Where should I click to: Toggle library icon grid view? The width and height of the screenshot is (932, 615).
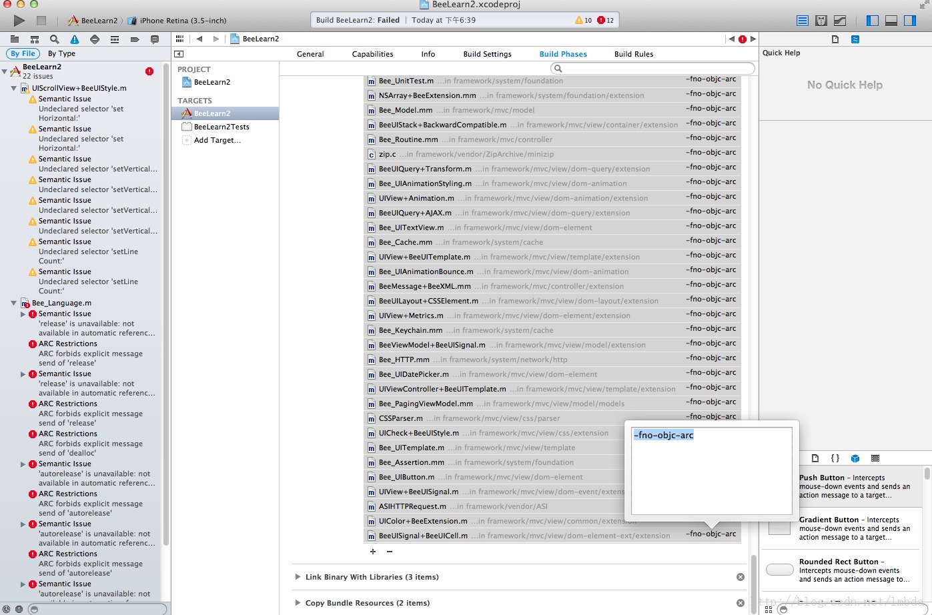pyautogui.click(x=769, y=609)
